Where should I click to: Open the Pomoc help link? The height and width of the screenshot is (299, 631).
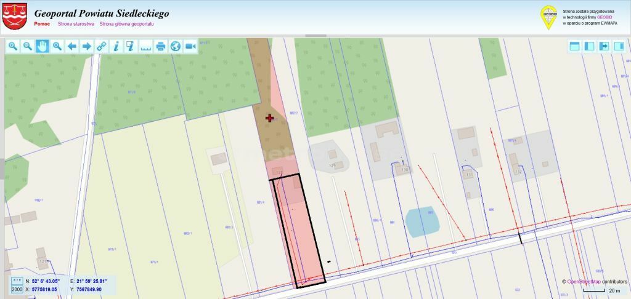click(x=42, y=24)
